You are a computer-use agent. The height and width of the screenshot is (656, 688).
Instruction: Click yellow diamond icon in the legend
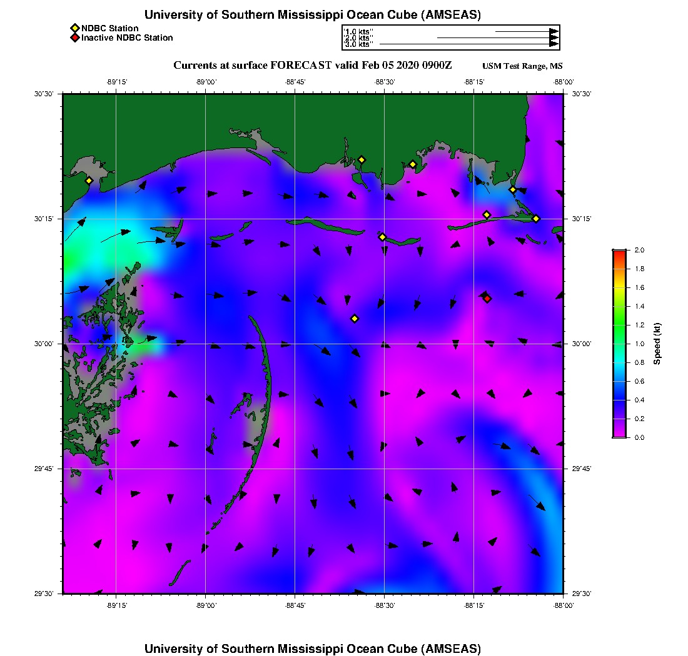click(74, 28)
